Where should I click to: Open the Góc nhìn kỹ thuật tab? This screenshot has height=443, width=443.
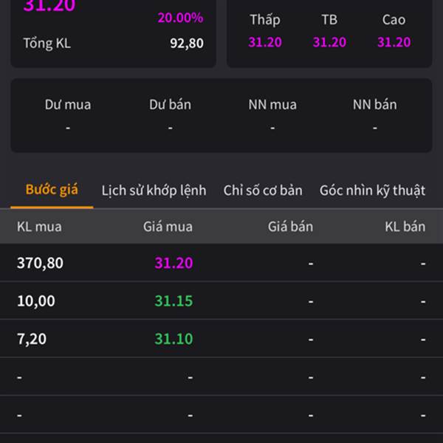point(372,190)
